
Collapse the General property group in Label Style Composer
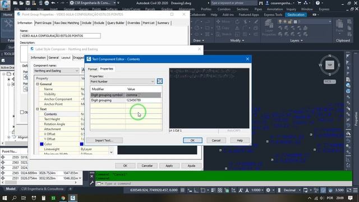pos(38,84)
